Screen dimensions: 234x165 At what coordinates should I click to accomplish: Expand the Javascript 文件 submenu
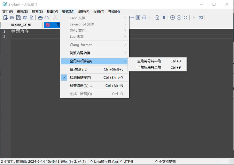(x=94, y=24)
